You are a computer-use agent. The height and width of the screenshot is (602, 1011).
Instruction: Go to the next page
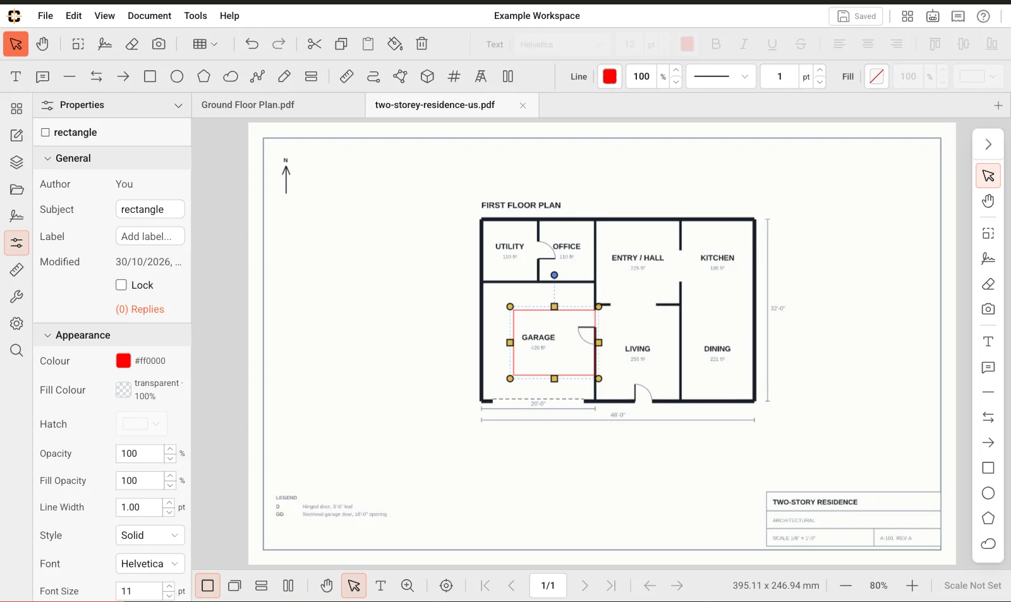pos(584,586)
